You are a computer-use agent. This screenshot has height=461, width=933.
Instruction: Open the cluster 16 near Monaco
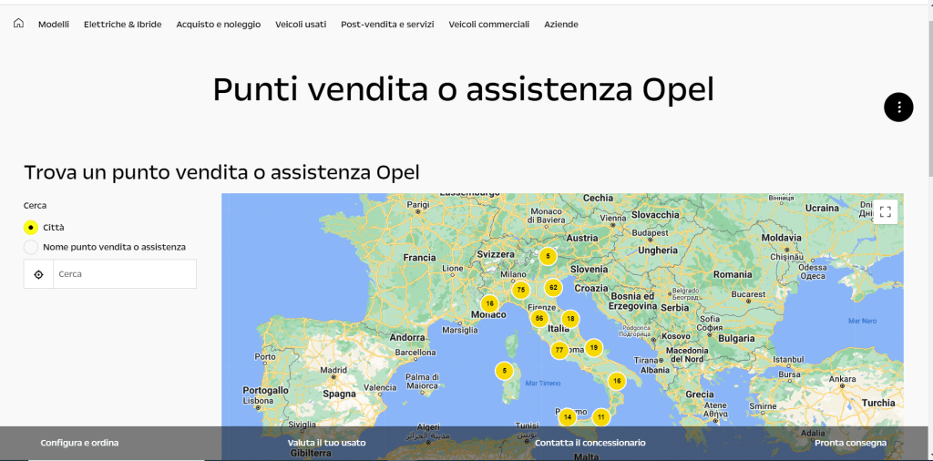click(489, 303)
